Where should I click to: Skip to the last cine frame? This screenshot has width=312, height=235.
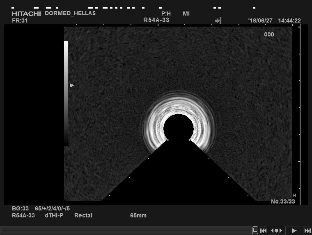(x=307, y=230)
